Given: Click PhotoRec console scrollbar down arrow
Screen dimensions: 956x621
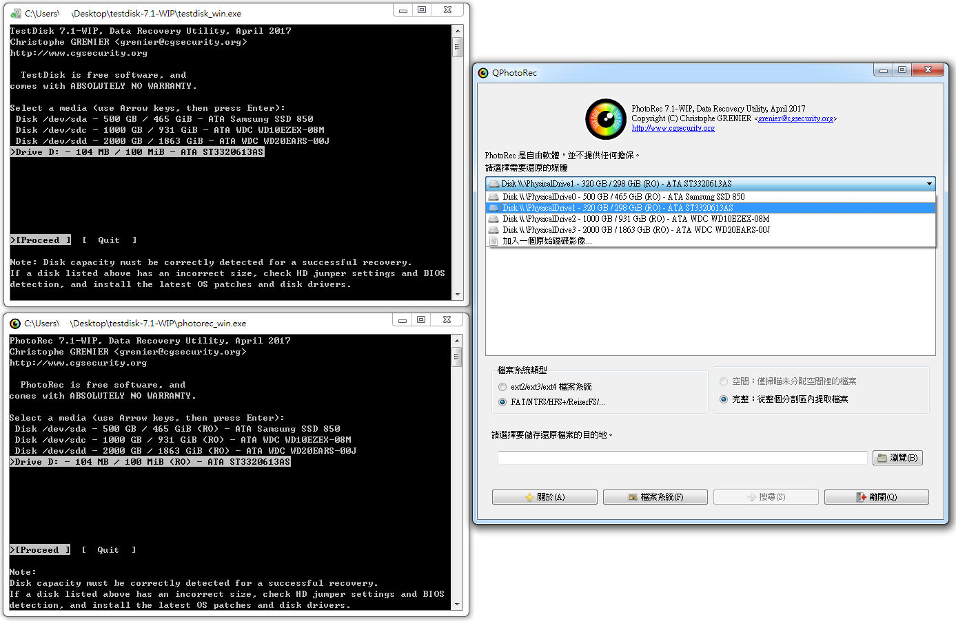Looking at the screenshot, I should tap(456, 604).
